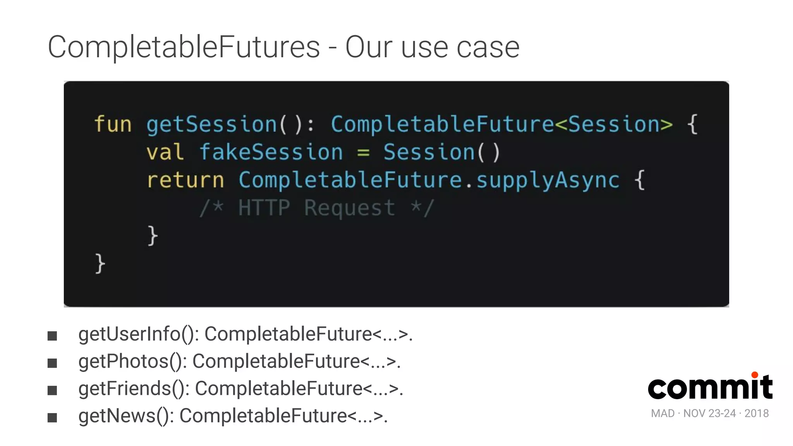Click the getNews(): CompletableFuture line
The height and width of the screenshot is (446, 793).
point(233,416)
